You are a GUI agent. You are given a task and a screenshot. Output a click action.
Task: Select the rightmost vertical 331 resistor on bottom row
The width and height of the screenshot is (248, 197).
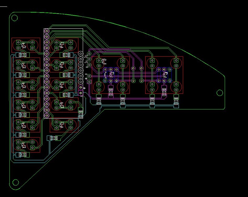[x=176, y=101]
